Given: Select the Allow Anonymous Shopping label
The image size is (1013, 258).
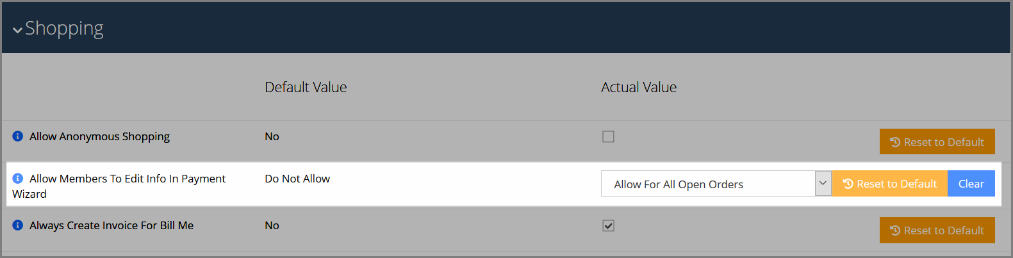Looking at the screenshot, I should point(99,136).
